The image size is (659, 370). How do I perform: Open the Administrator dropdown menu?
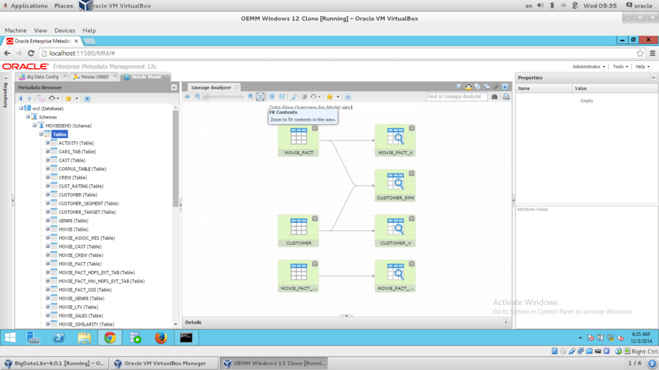(x=588, y=67)
